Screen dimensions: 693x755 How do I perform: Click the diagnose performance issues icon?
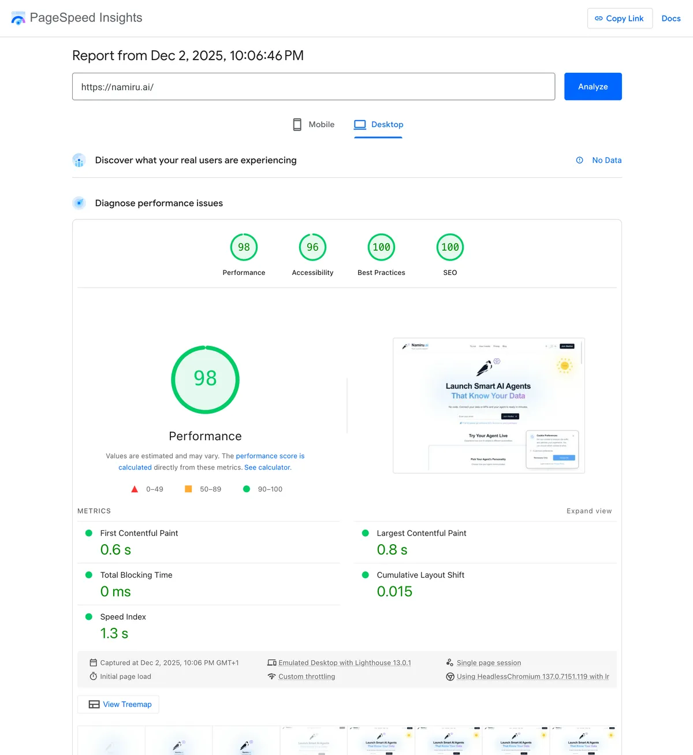79,203
